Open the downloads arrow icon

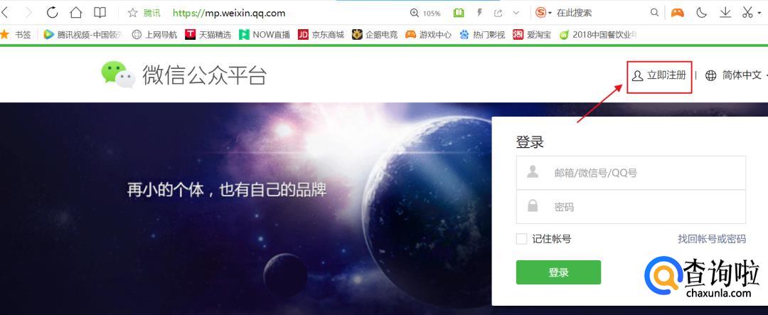(725, 13)
